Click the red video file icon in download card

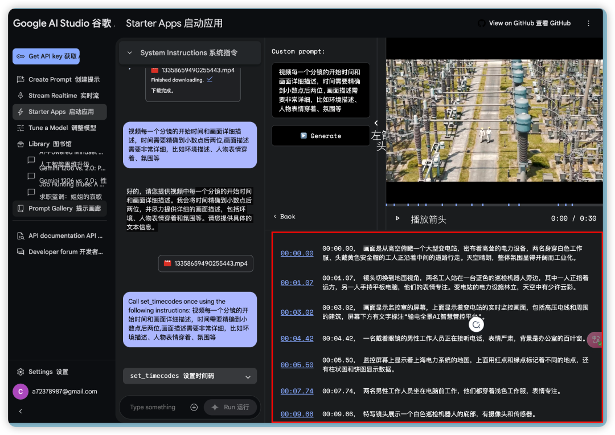point(154,70)
